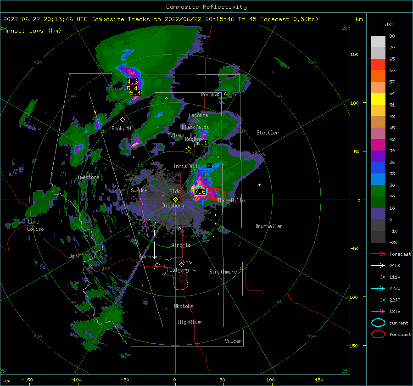
Task: Click the Blackfalds city label
Action: click(195, 127)
